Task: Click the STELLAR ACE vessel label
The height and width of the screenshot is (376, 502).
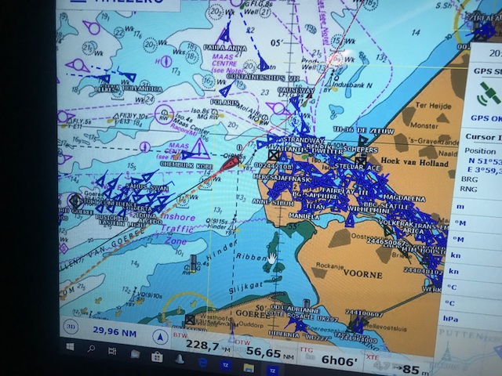Action: 357,167
